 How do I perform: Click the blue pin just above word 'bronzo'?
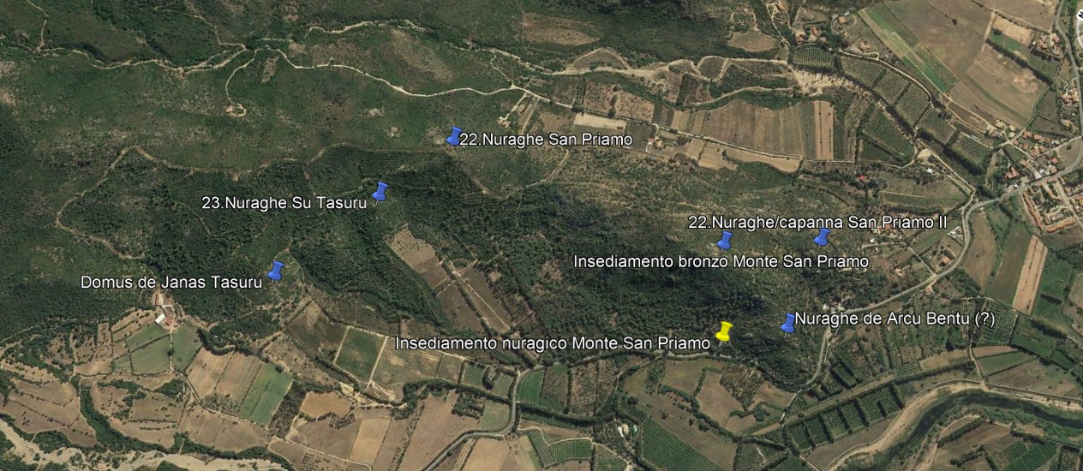725,240
